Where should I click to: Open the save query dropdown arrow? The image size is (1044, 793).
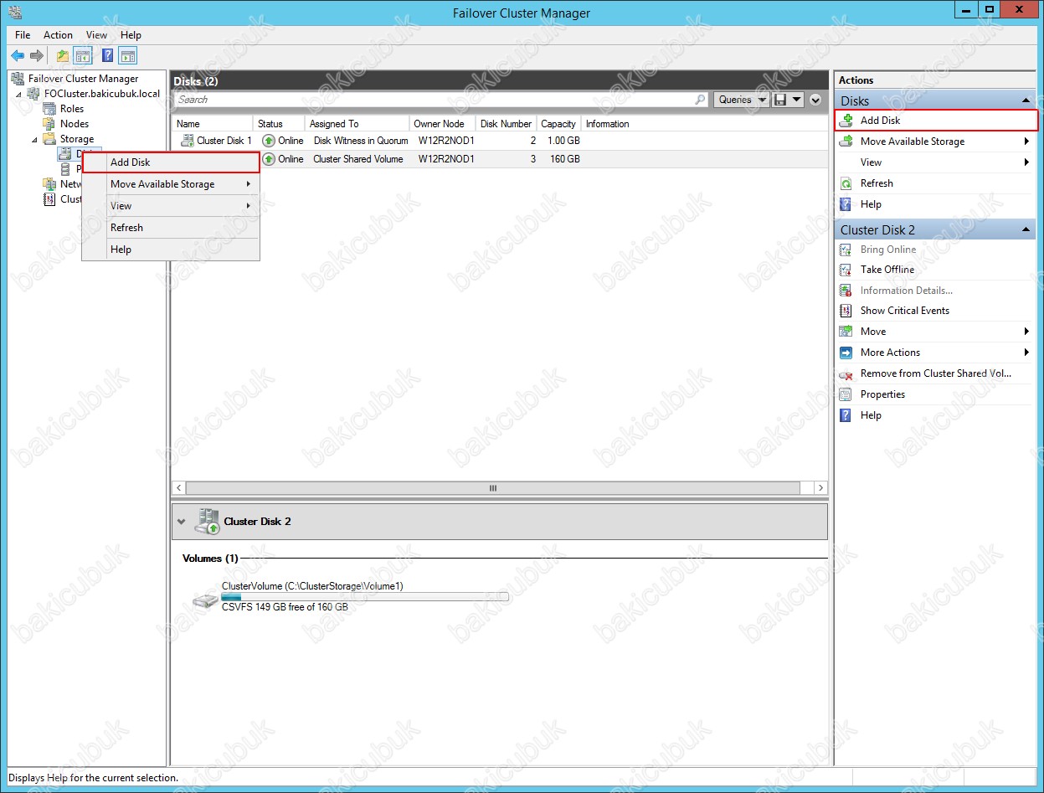796,100
